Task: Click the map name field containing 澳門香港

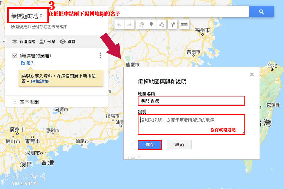Action: [x=191, y=101]
